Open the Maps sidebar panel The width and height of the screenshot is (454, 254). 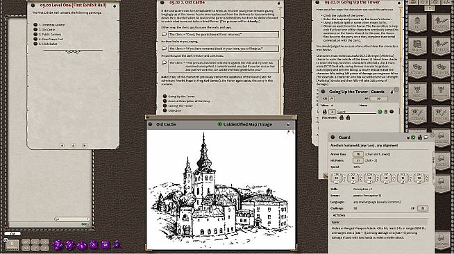(417, 46)
